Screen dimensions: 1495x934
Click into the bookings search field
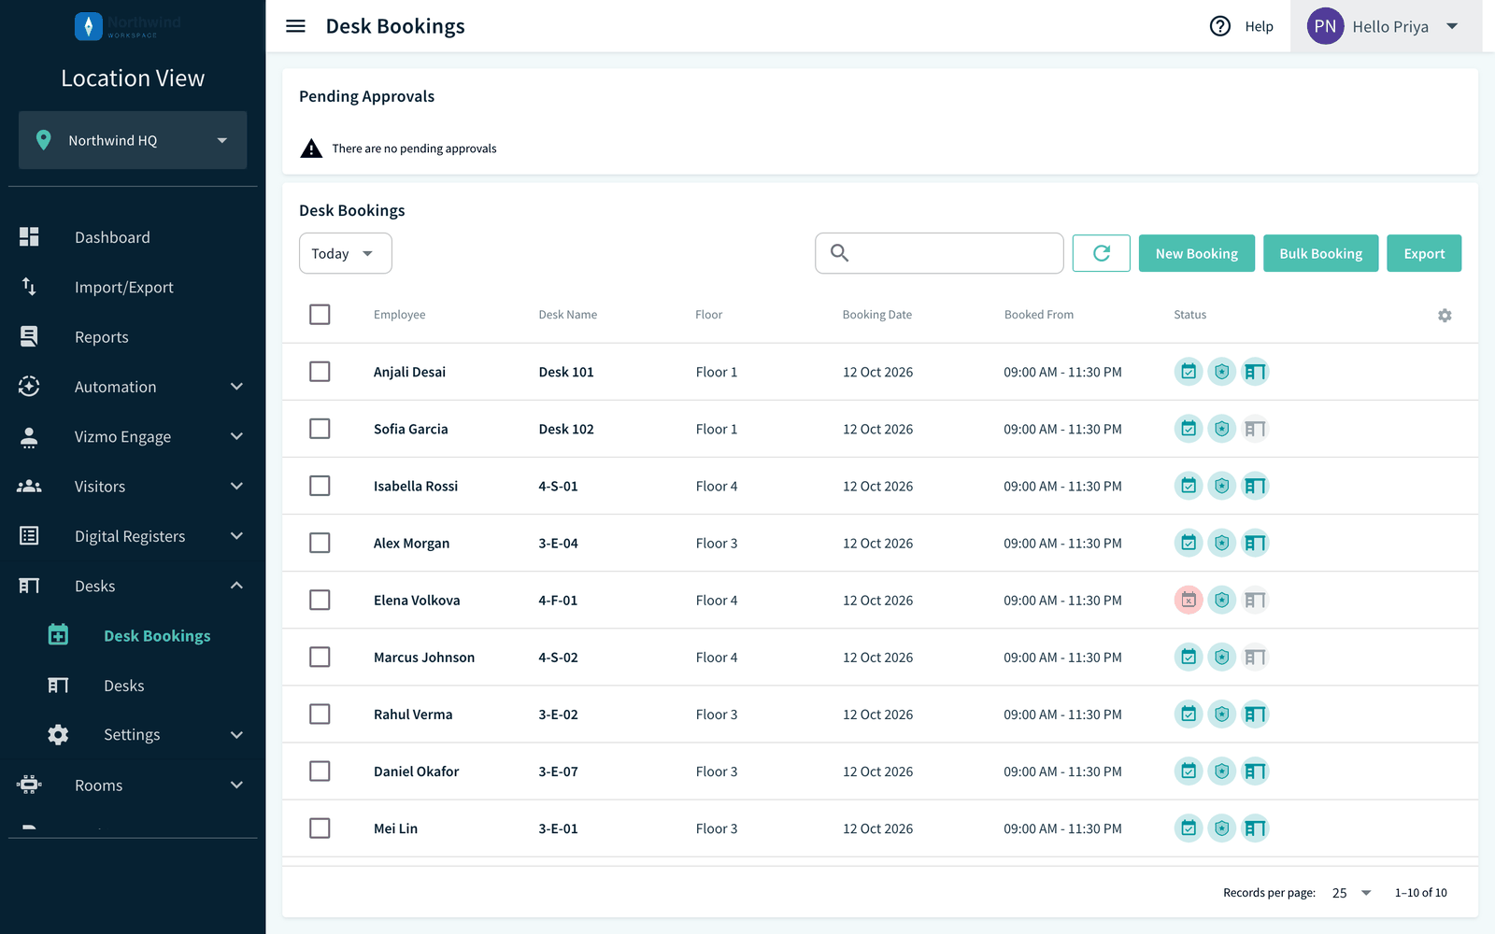point(939,253)
